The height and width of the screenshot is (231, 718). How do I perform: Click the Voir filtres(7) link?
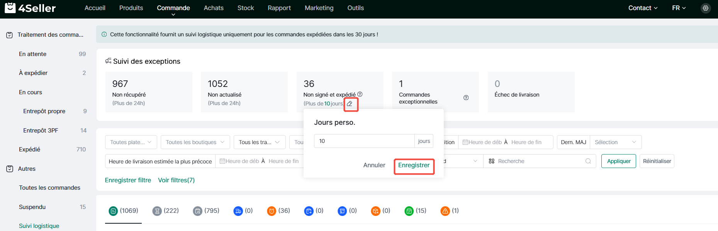176,180
